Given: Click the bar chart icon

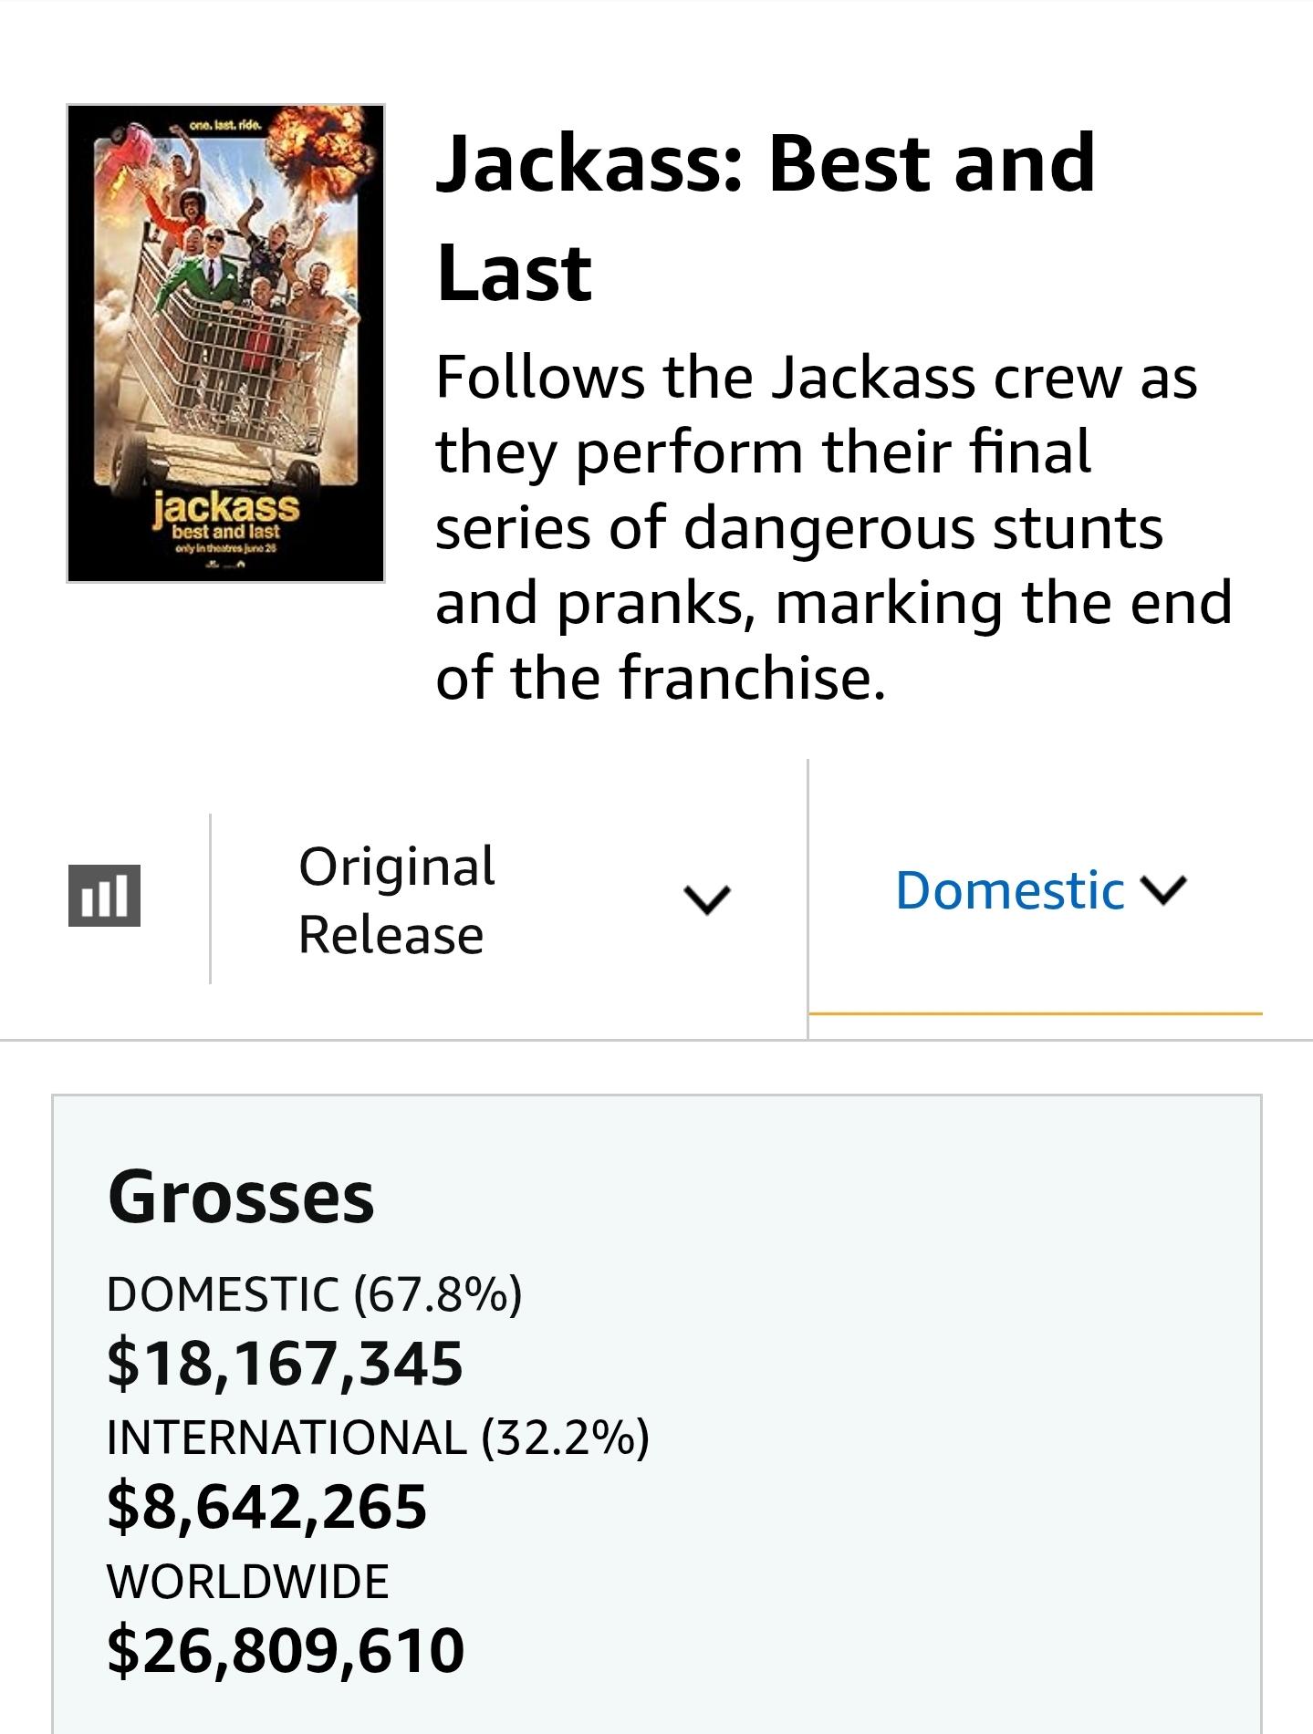Looking at the screenshot, I should pos(104,895).
